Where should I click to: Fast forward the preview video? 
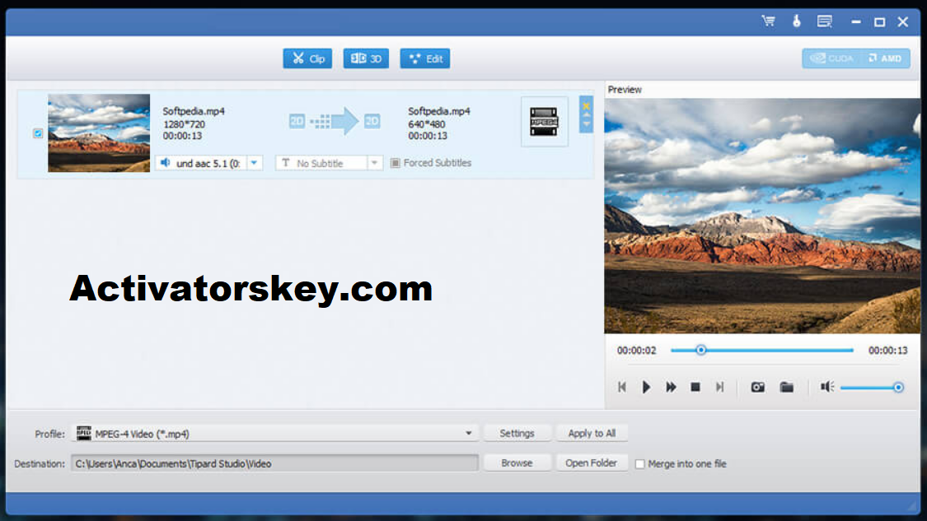pos(671,387)
